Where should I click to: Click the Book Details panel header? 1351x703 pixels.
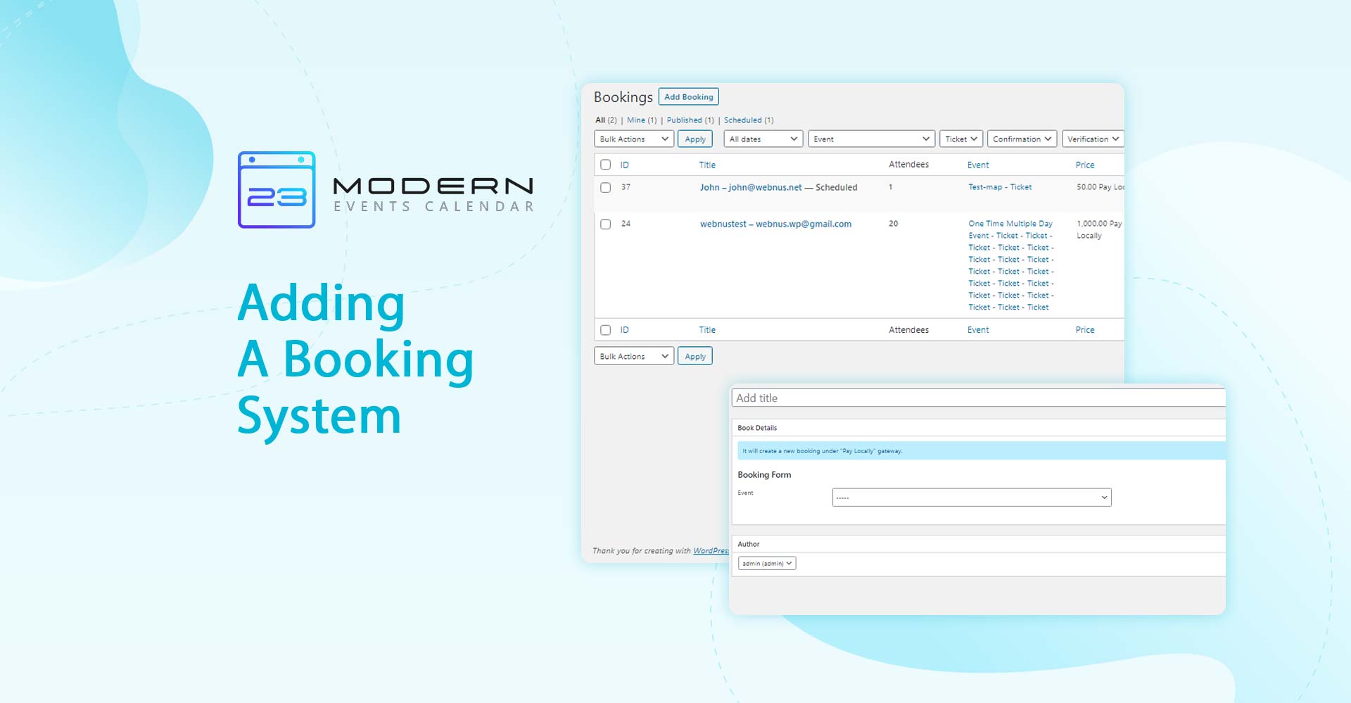point(979,428)
